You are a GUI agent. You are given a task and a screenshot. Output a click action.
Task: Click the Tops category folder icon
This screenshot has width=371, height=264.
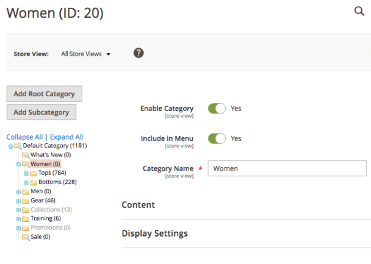point(33,173)
